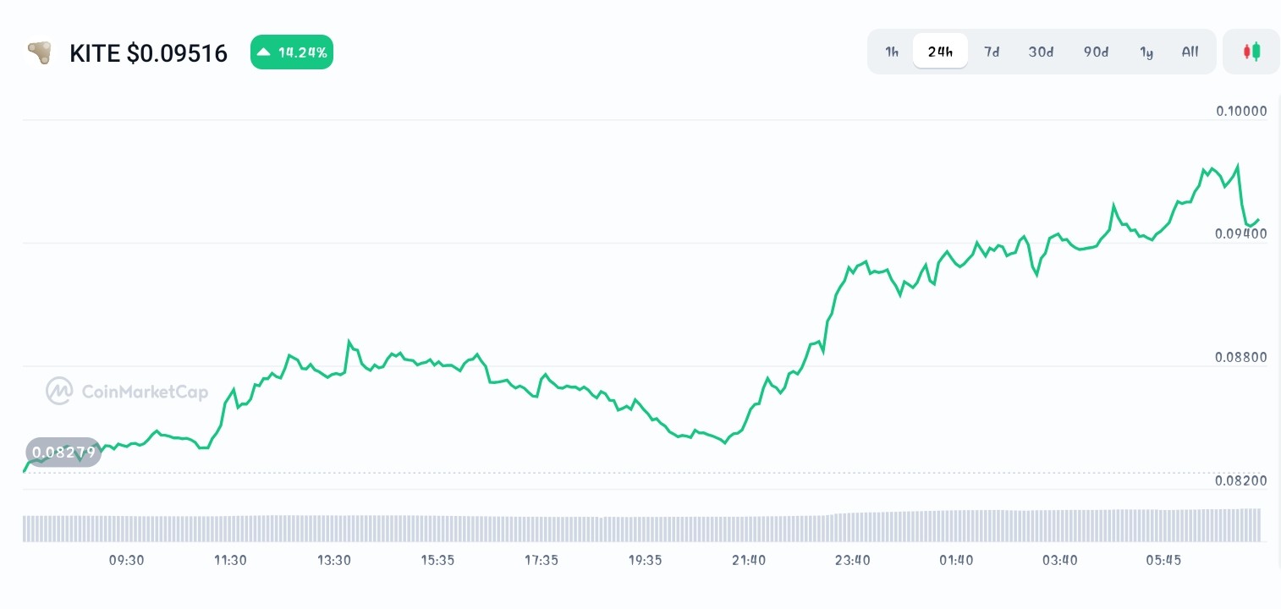Select the 1h timeframe tab

[892, 52]
